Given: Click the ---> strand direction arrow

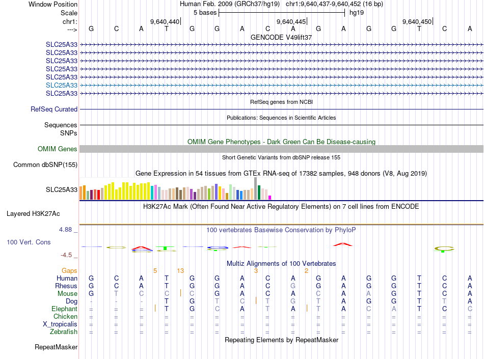Looking at the screenshot, I should pyautogui.click(x=72, y=30).
